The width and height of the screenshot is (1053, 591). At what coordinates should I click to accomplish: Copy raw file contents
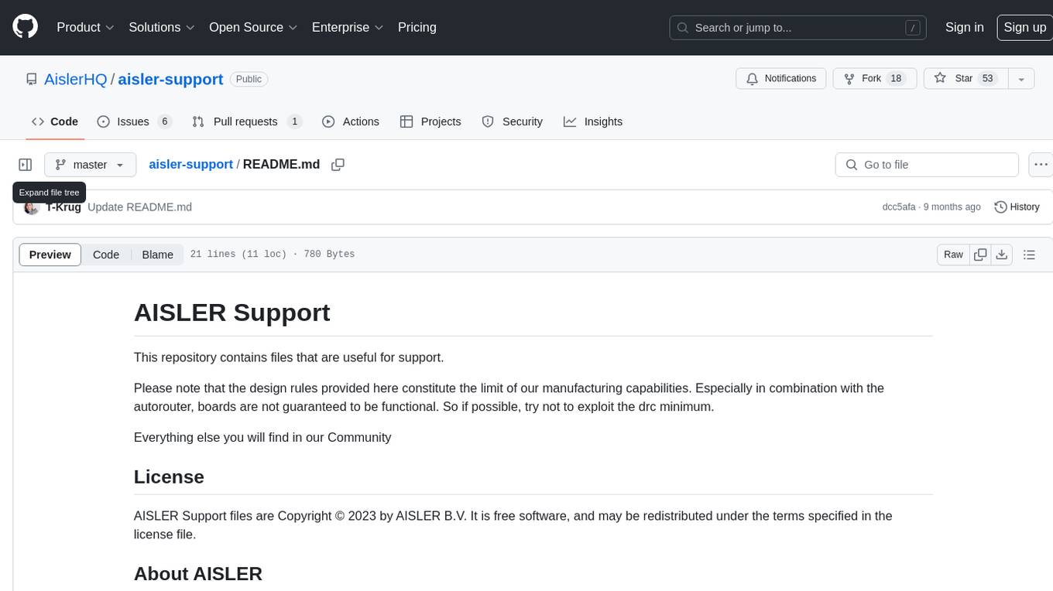[980, 255]
